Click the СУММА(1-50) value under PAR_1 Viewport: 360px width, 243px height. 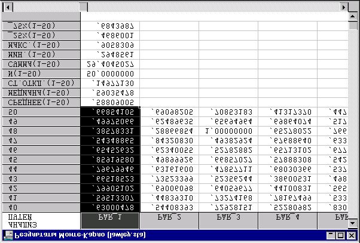click(110, 64)
